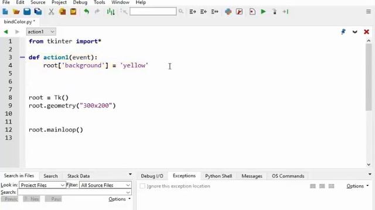Open the Project menu

(59, 2)
